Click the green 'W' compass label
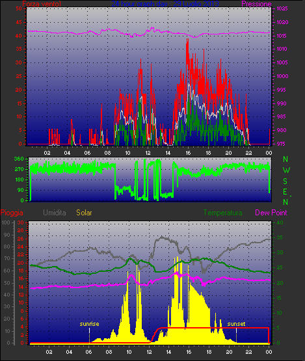Screen dimensions: 305x361 (x=286, y=170)
